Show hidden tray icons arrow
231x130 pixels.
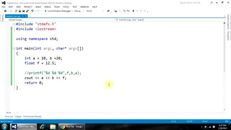click(x=202, y=127)
